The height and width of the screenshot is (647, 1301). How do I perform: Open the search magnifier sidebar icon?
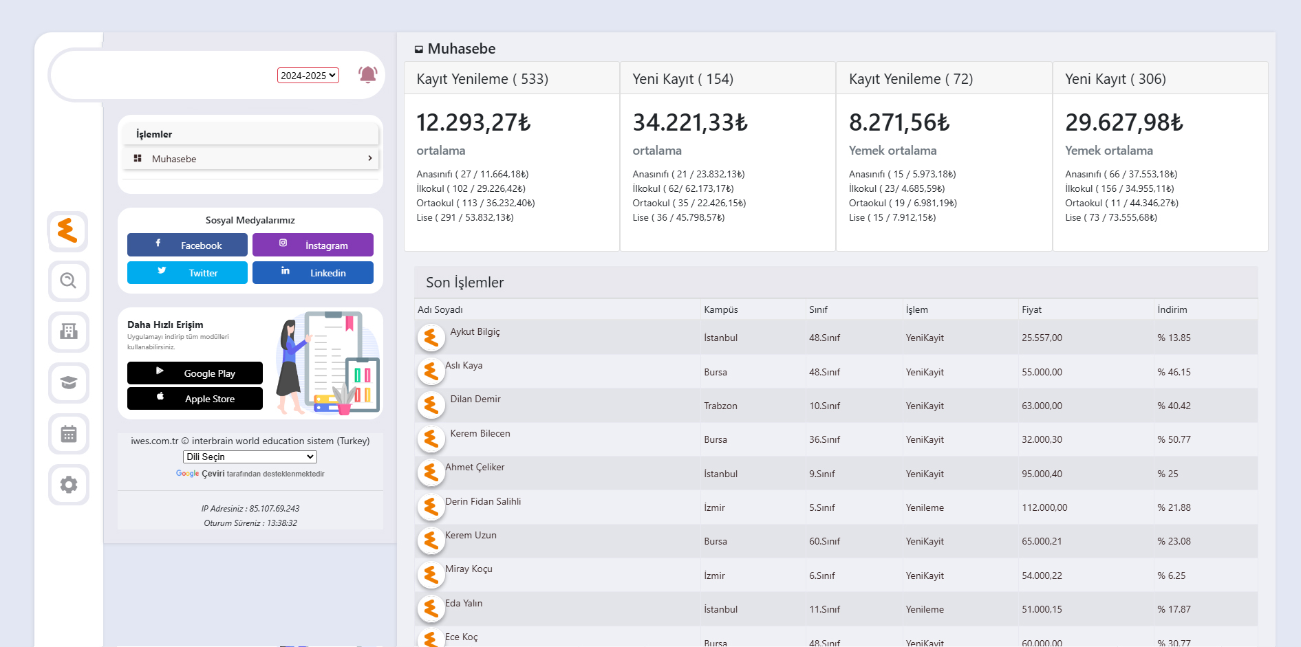pos(68,281)
